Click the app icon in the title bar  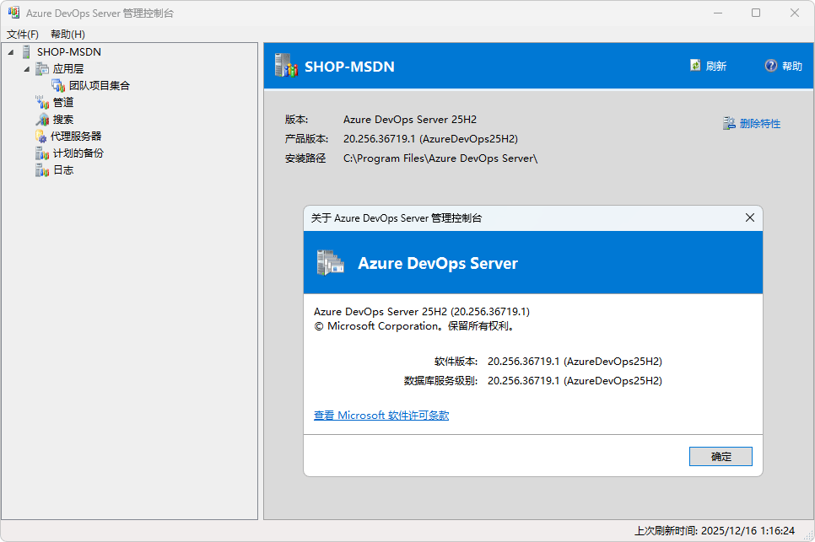(x=13, y=13)
